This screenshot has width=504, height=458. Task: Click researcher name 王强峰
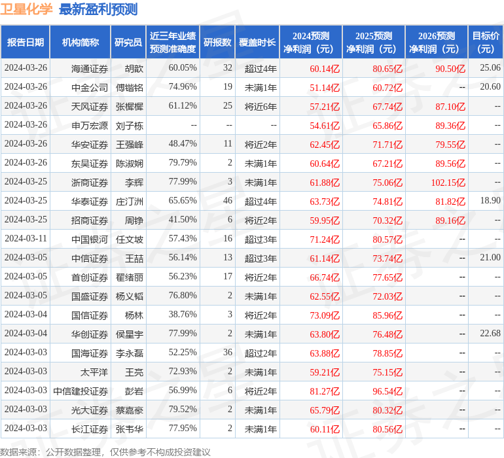(x=130, y=145)
